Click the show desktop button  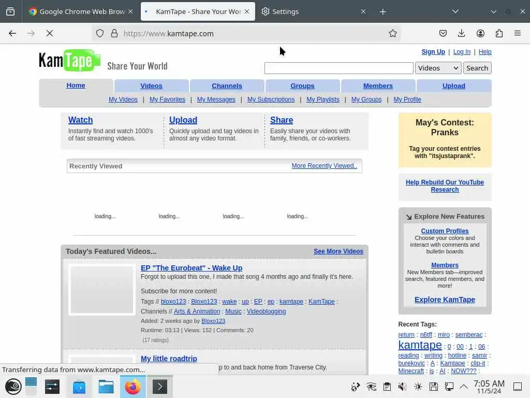tap(518, 387)
